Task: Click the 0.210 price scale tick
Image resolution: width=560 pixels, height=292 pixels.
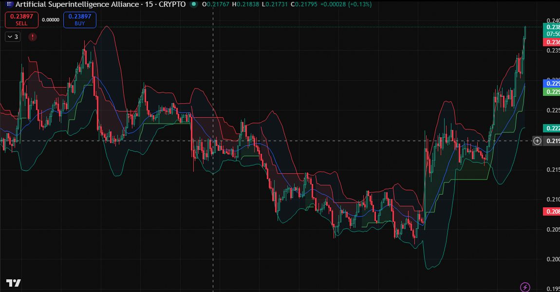Action: tap(553, 199)
